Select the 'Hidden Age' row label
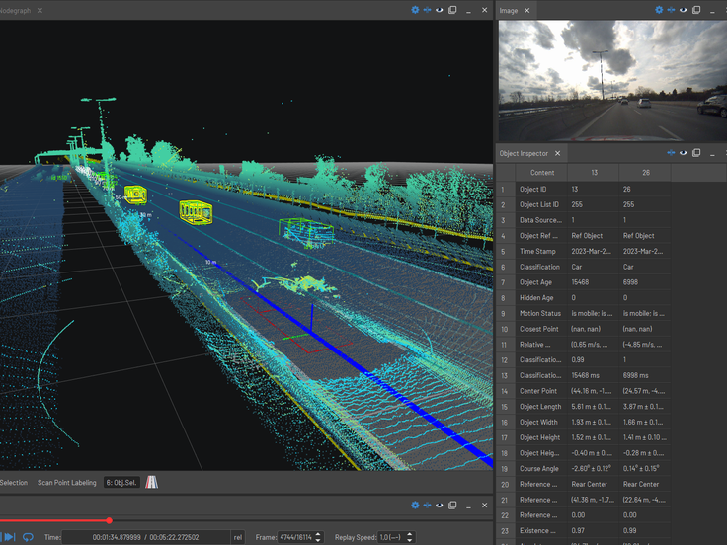 pos(536,297)
